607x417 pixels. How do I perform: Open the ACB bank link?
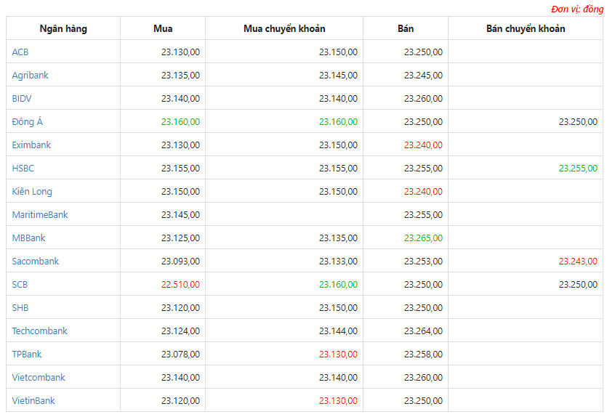click(x=20, y=52)
